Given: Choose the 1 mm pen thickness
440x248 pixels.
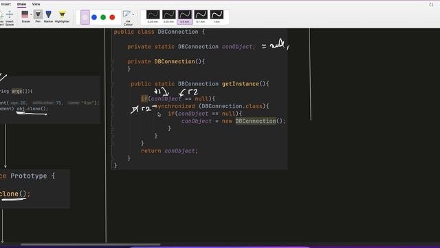Looking at the screenshot, I should coord(217,17).
